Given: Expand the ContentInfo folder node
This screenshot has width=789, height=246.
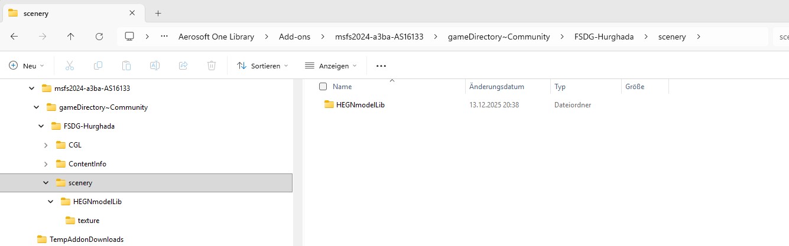Looking at the screenshot, I should 46,164.
